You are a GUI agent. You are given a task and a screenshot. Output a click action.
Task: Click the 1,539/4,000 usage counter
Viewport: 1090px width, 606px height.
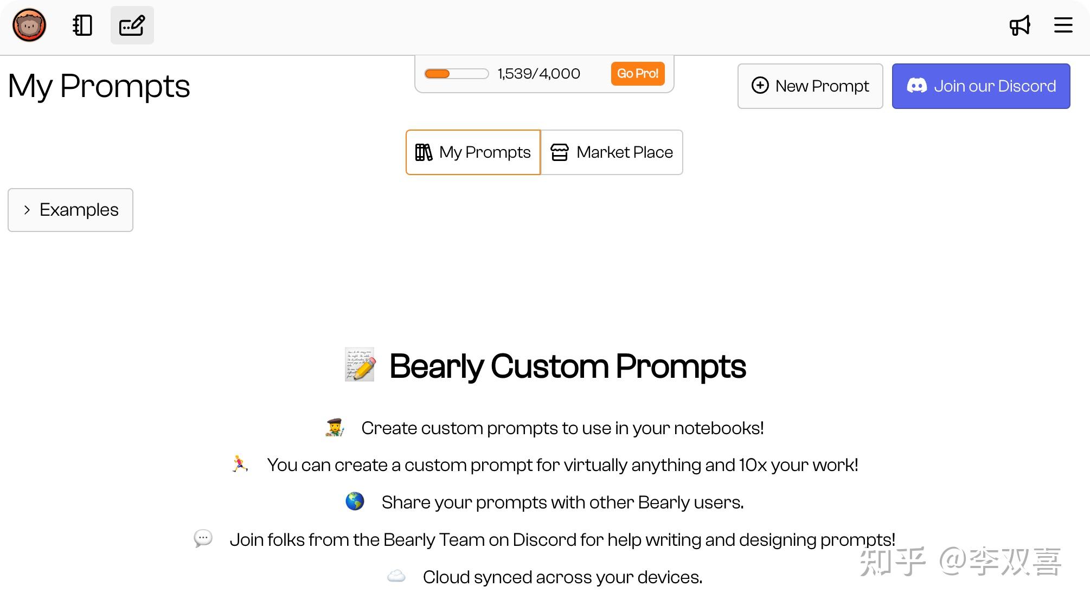(538, 74)
